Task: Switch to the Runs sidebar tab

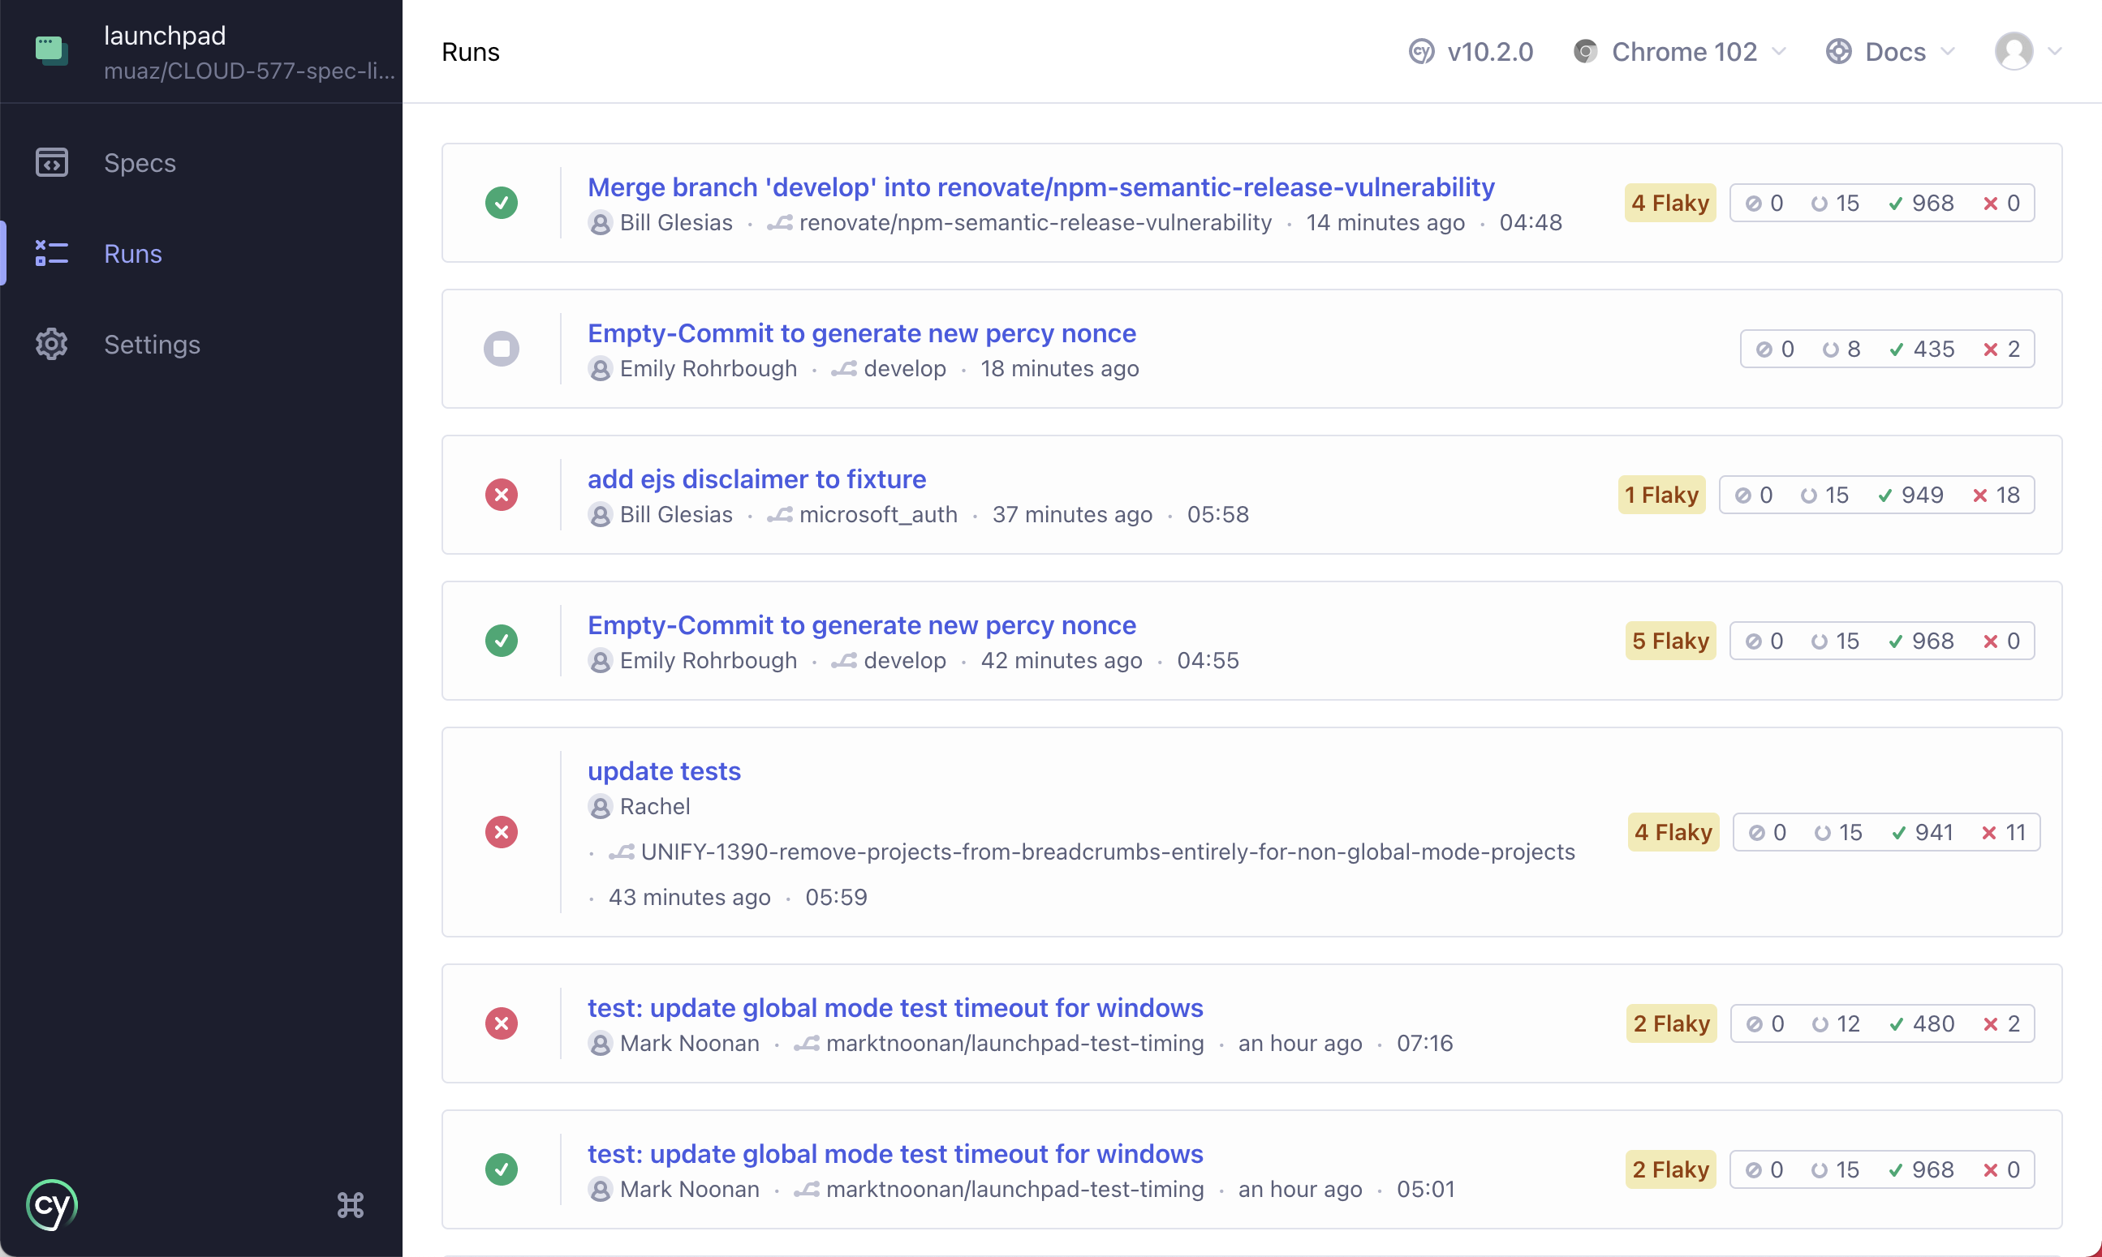Action: pos(133,253)
